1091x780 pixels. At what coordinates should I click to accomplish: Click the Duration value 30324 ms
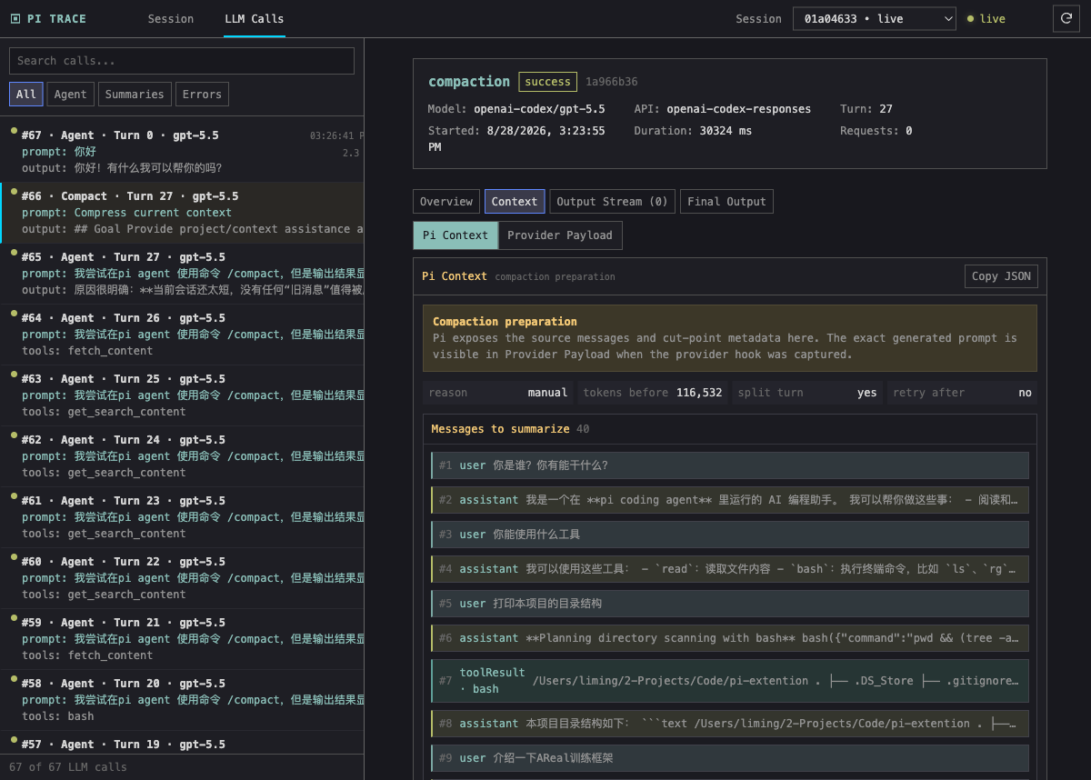coord(726,131)
